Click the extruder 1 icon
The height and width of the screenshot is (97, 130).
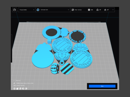coord(38,10)
